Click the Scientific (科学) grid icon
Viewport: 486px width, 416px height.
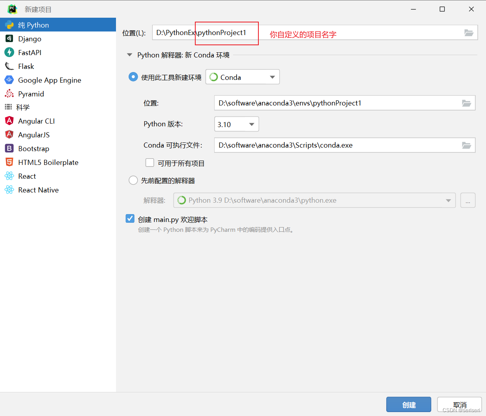coord(8,107)
